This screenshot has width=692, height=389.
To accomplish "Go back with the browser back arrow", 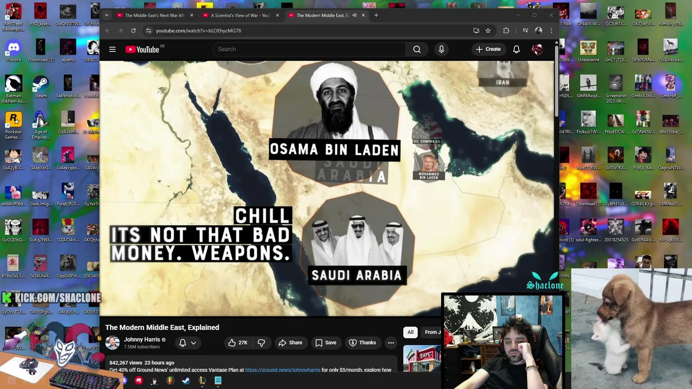I will 108,31.
